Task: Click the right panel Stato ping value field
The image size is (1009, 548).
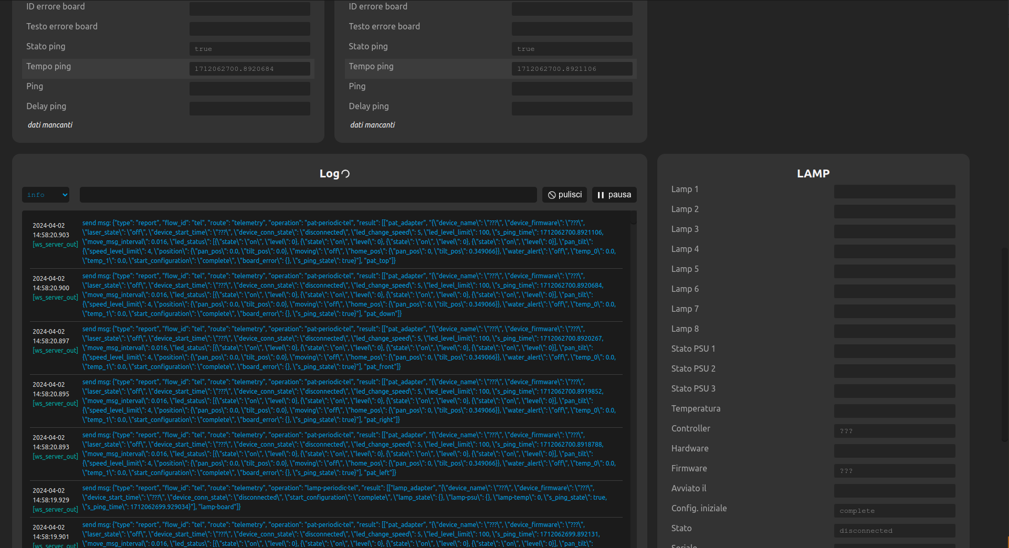Action: [572, 49]
